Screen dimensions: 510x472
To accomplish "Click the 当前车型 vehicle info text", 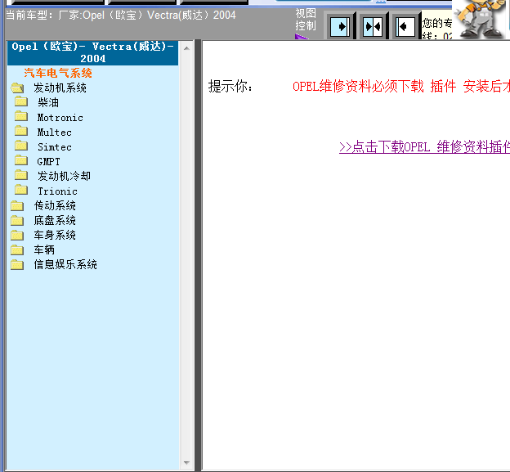I will (121, 15).
